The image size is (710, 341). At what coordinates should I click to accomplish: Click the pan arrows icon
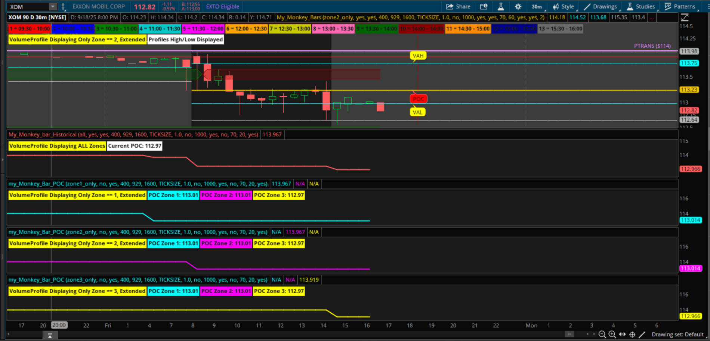(x=622, y=334)
